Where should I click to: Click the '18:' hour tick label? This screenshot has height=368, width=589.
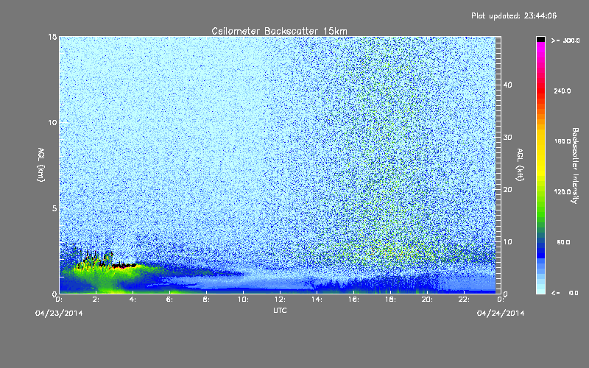[391, 300]
